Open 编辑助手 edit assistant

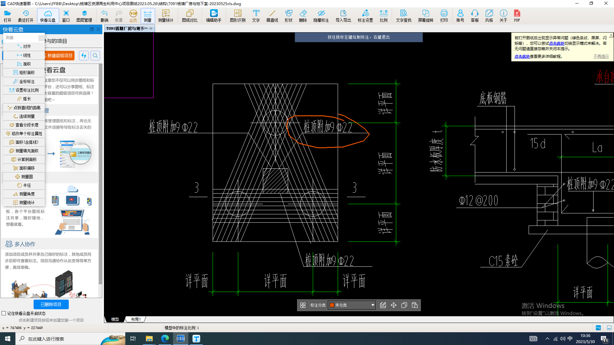pyautogui.click(x=214, y=16)
